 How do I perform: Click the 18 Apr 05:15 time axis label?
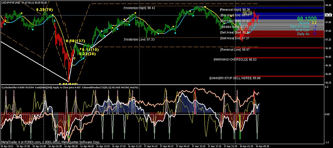click(262, 146)
